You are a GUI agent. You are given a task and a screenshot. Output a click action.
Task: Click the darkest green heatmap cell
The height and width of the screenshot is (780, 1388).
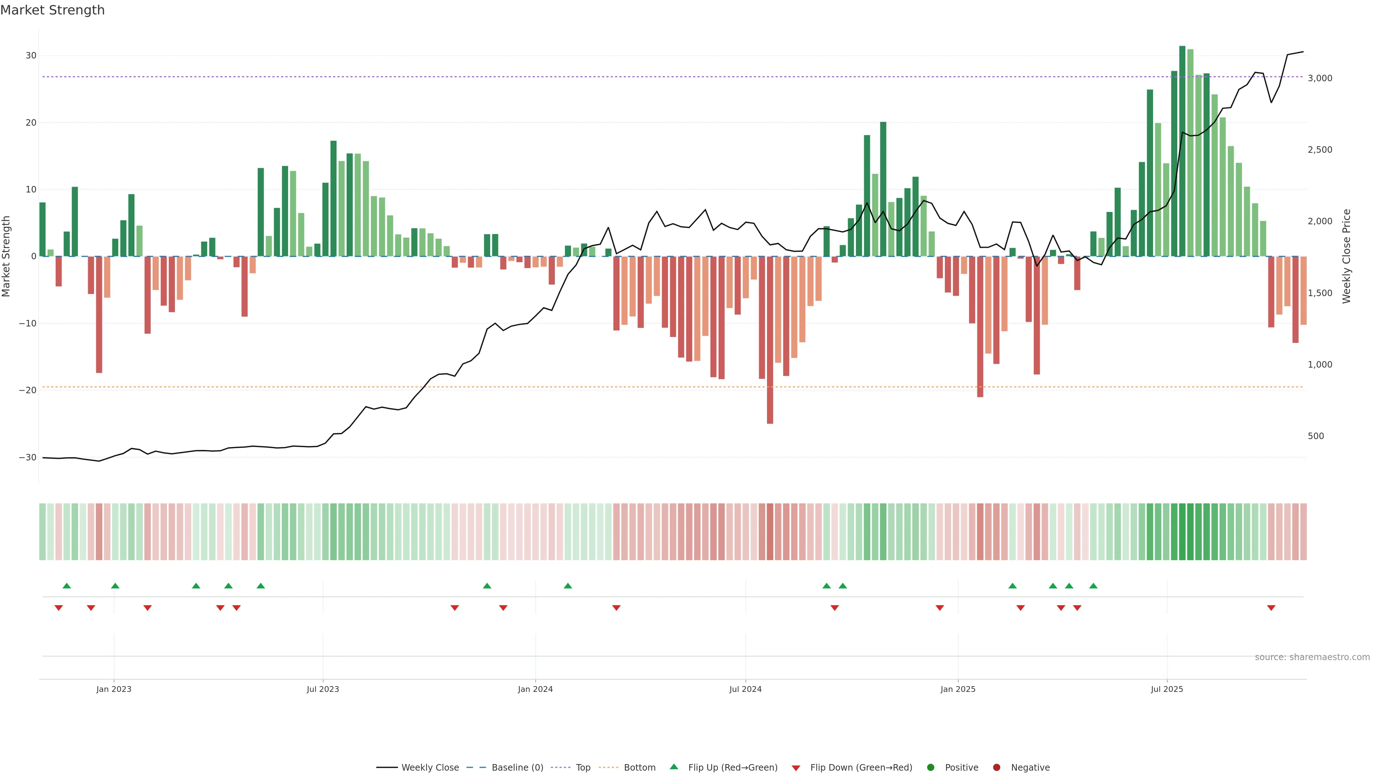point(1182,532)
